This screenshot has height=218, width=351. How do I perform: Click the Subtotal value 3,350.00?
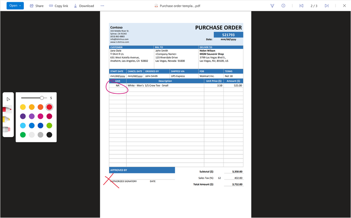(237, 172)
